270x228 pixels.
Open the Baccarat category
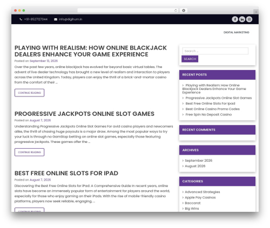pyautogui.click(x=193, y=203)
